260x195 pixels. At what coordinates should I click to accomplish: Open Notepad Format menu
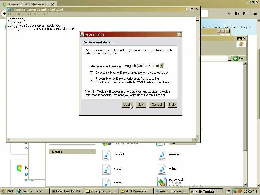pyautogui.click(x=27, y=14)
